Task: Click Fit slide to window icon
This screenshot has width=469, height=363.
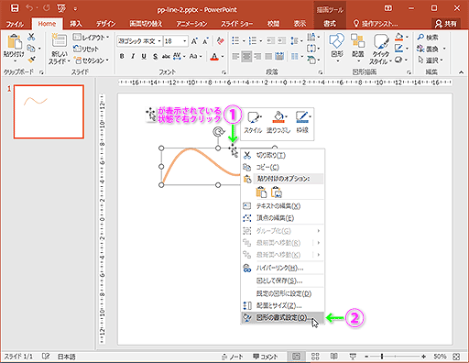Action: [456, 357]
